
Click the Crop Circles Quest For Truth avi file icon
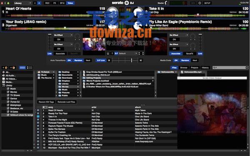84,72
